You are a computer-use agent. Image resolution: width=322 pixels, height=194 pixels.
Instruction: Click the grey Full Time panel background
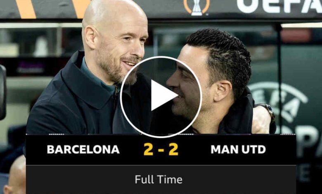tap(161, 180)
